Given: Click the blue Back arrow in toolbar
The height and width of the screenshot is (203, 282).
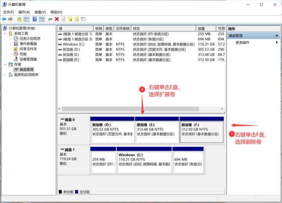Looking at the screenshot, I should pos(4,19).
